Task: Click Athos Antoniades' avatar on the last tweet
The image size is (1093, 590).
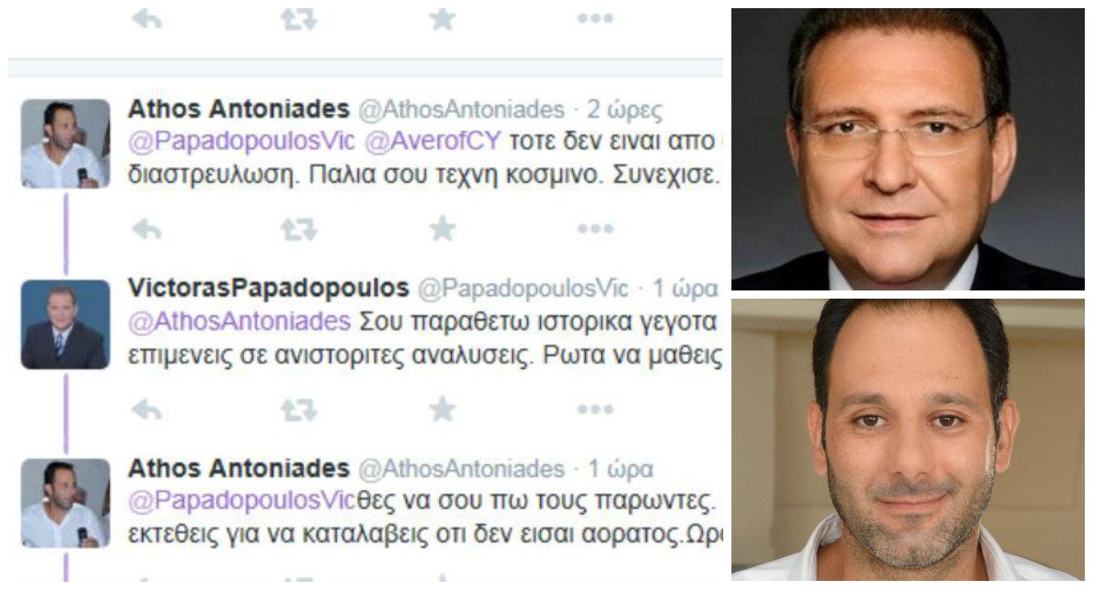Action: pos(66,503)
